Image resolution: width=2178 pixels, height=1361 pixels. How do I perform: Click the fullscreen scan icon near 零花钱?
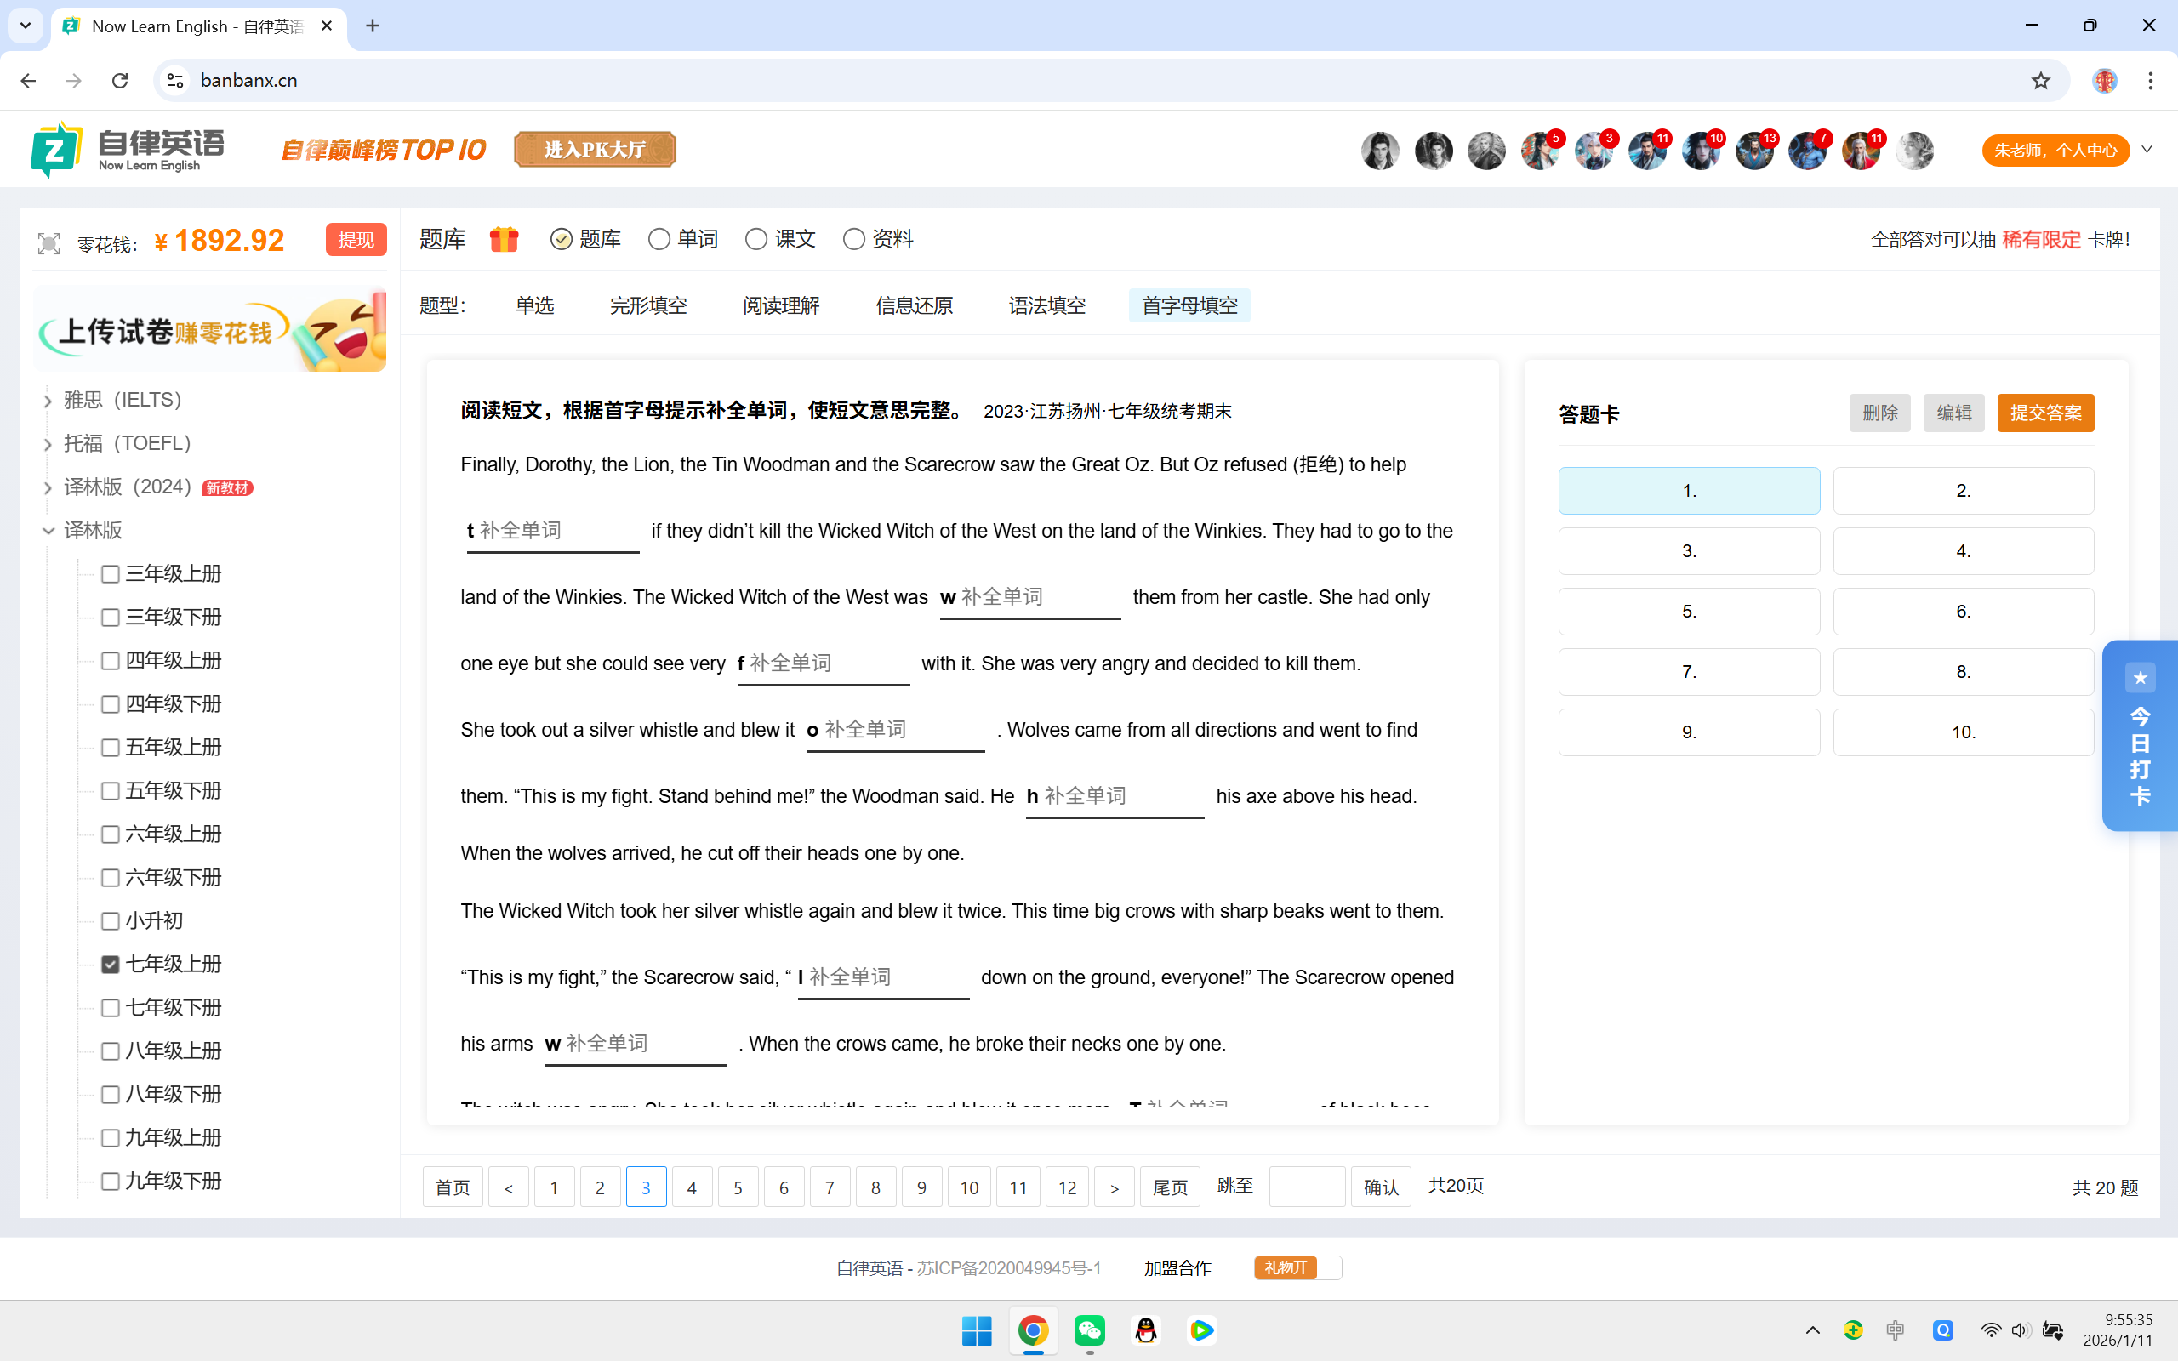tap(48, 243)
